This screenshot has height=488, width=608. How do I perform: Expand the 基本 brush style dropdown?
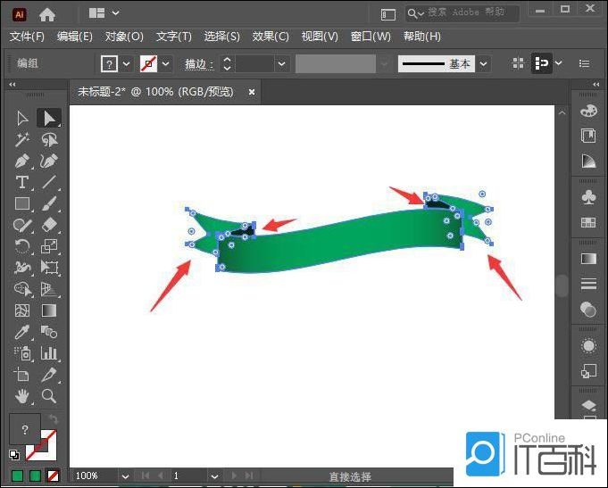click(x=483, y=64)
